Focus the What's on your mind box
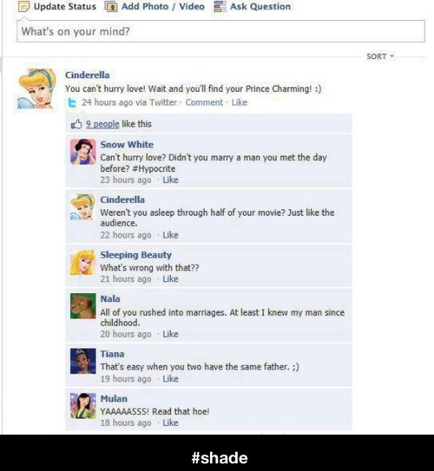The image size is (434, 471). pyautogui.click(x=221, y=31)
